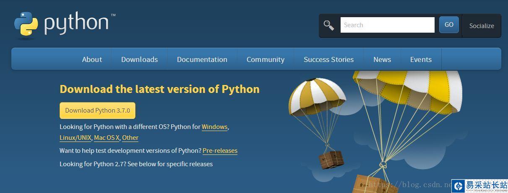508x193 pixels.
Task: Go to the Documentation section
Action: click(202, 59)
